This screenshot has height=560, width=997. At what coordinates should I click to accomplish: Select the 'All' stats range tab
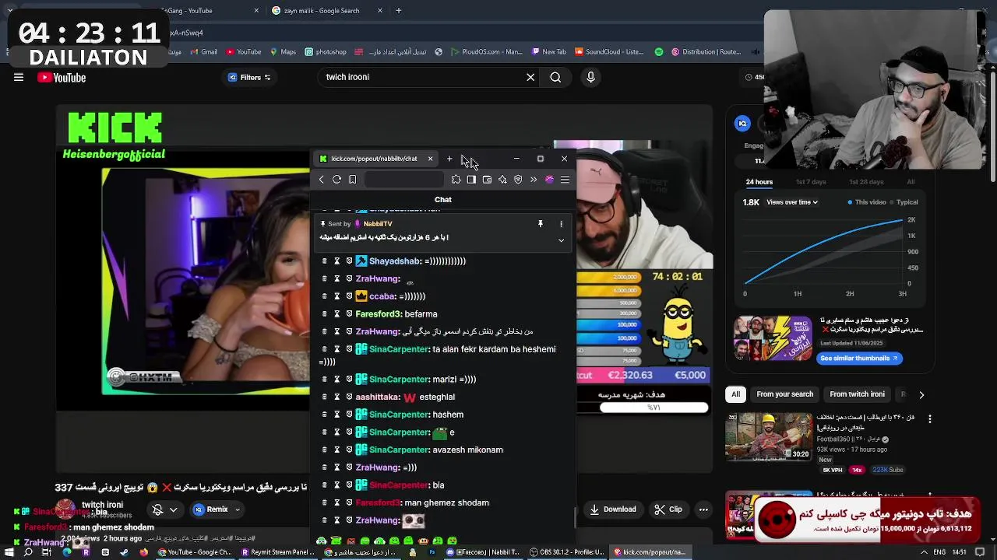pos(911,182)
